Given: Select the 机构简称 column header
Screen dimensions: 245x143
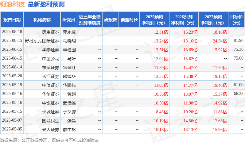Looking at the screenshot, I should (x=42, y=20).
